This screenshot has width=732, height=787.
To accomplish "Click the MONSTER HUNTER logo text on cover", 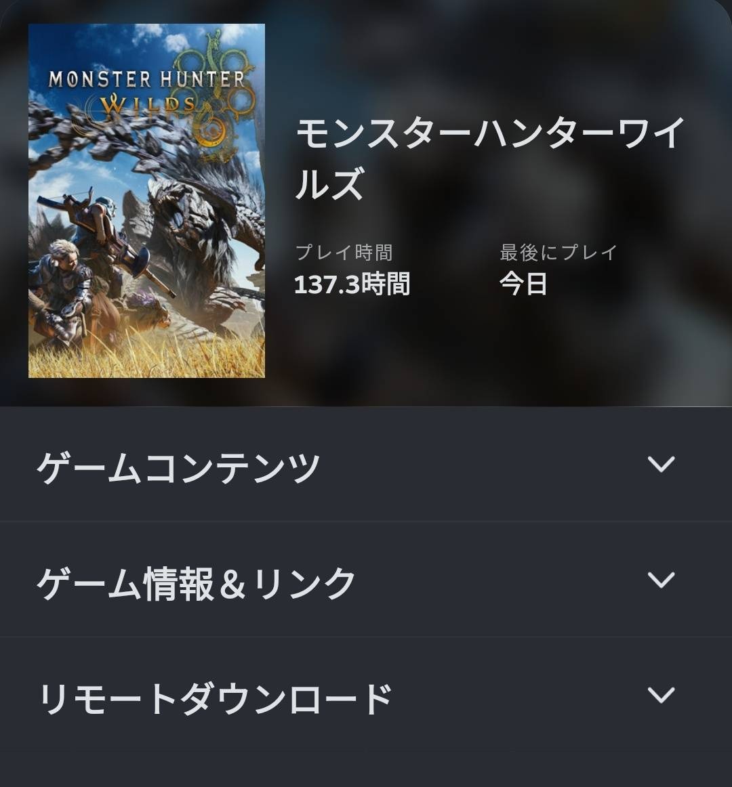I will tap(146, 79).
